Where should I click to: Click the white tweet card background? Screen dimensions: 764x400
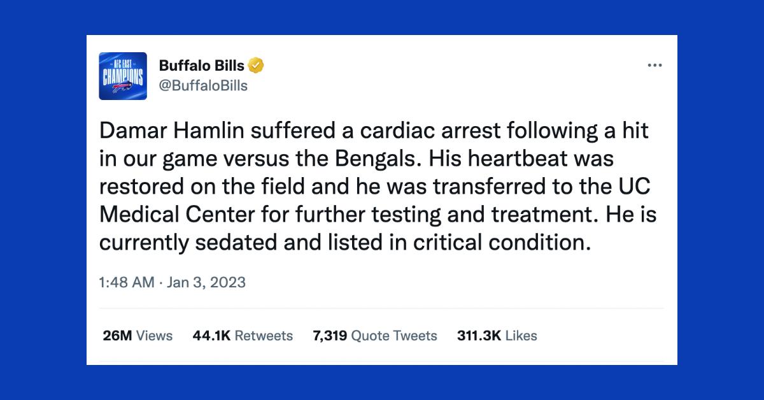382,306
